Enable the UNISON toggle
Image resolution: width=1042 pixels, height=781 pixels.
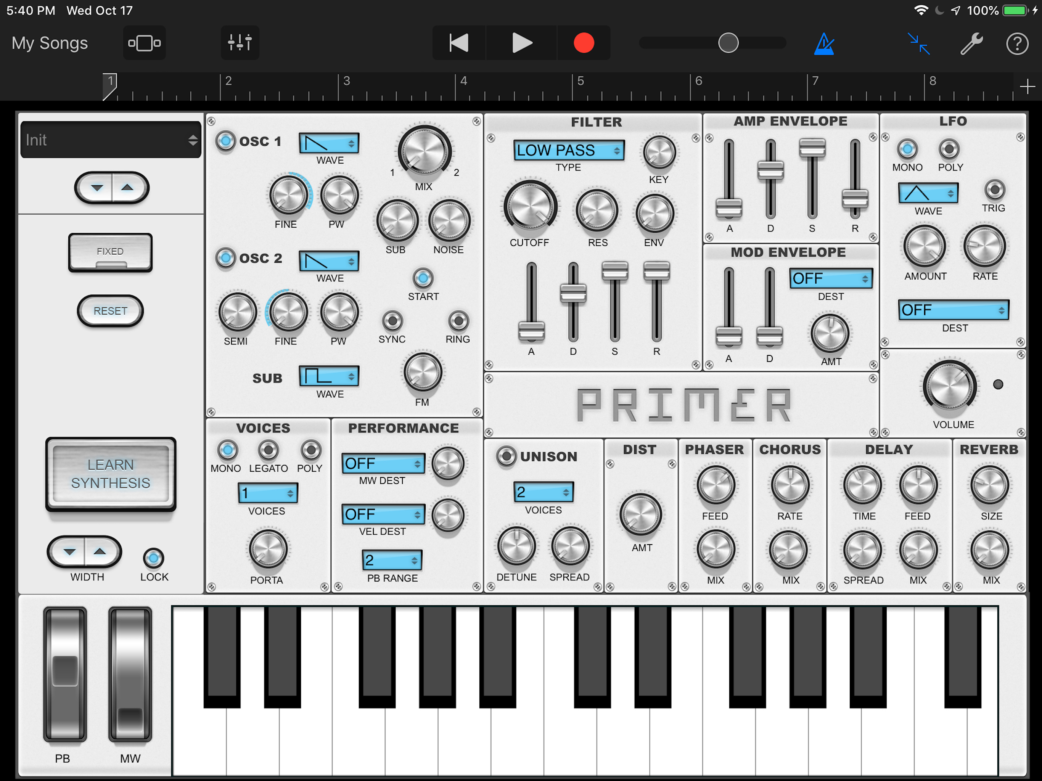coord(507,456)
